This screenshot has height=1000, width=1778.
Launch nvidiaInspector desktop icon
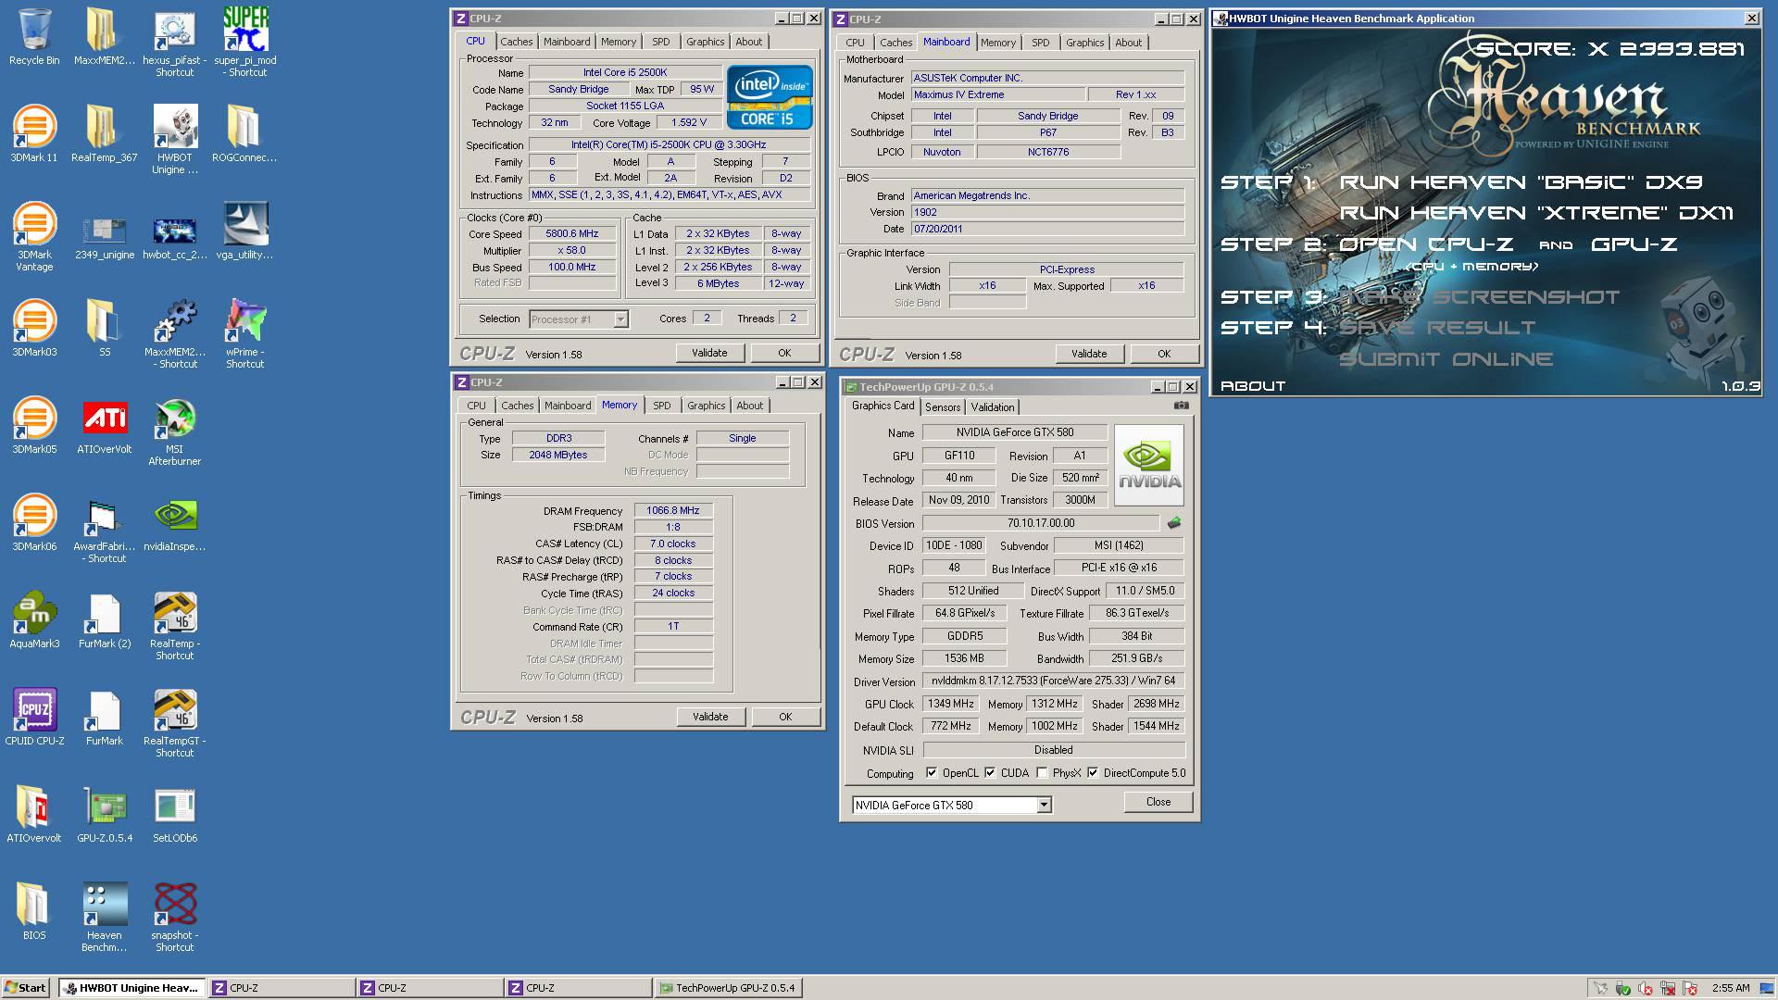[x=174, y=516]
